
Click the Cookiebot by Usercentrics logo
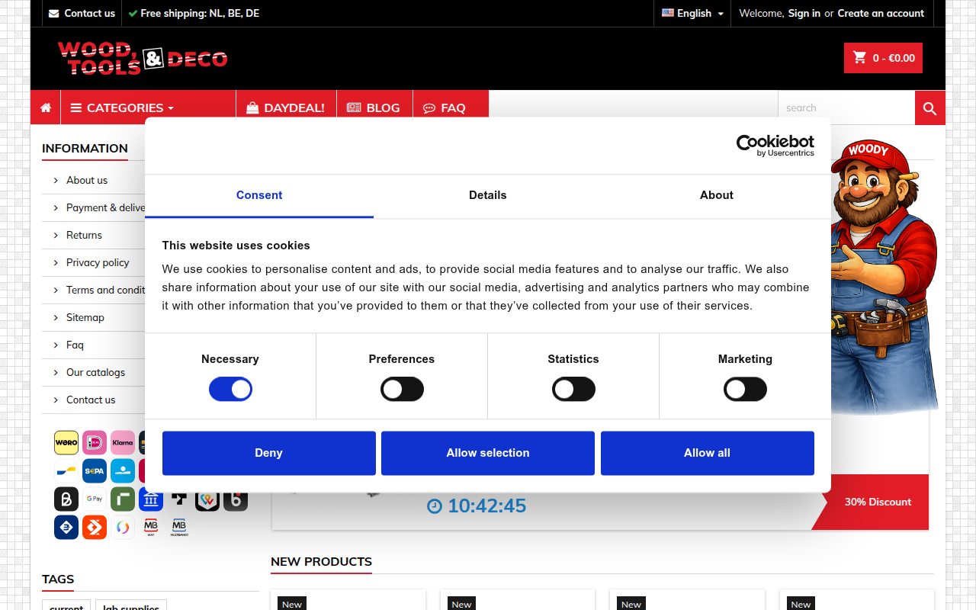(x=775, y=146)
